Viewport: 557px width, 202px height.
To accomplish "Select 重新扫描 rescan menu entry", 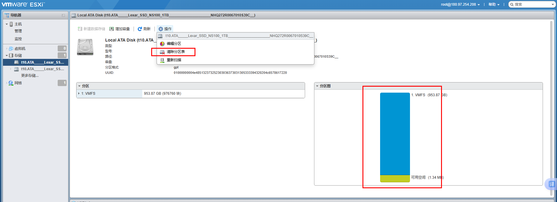I will [x=174, y=60].
